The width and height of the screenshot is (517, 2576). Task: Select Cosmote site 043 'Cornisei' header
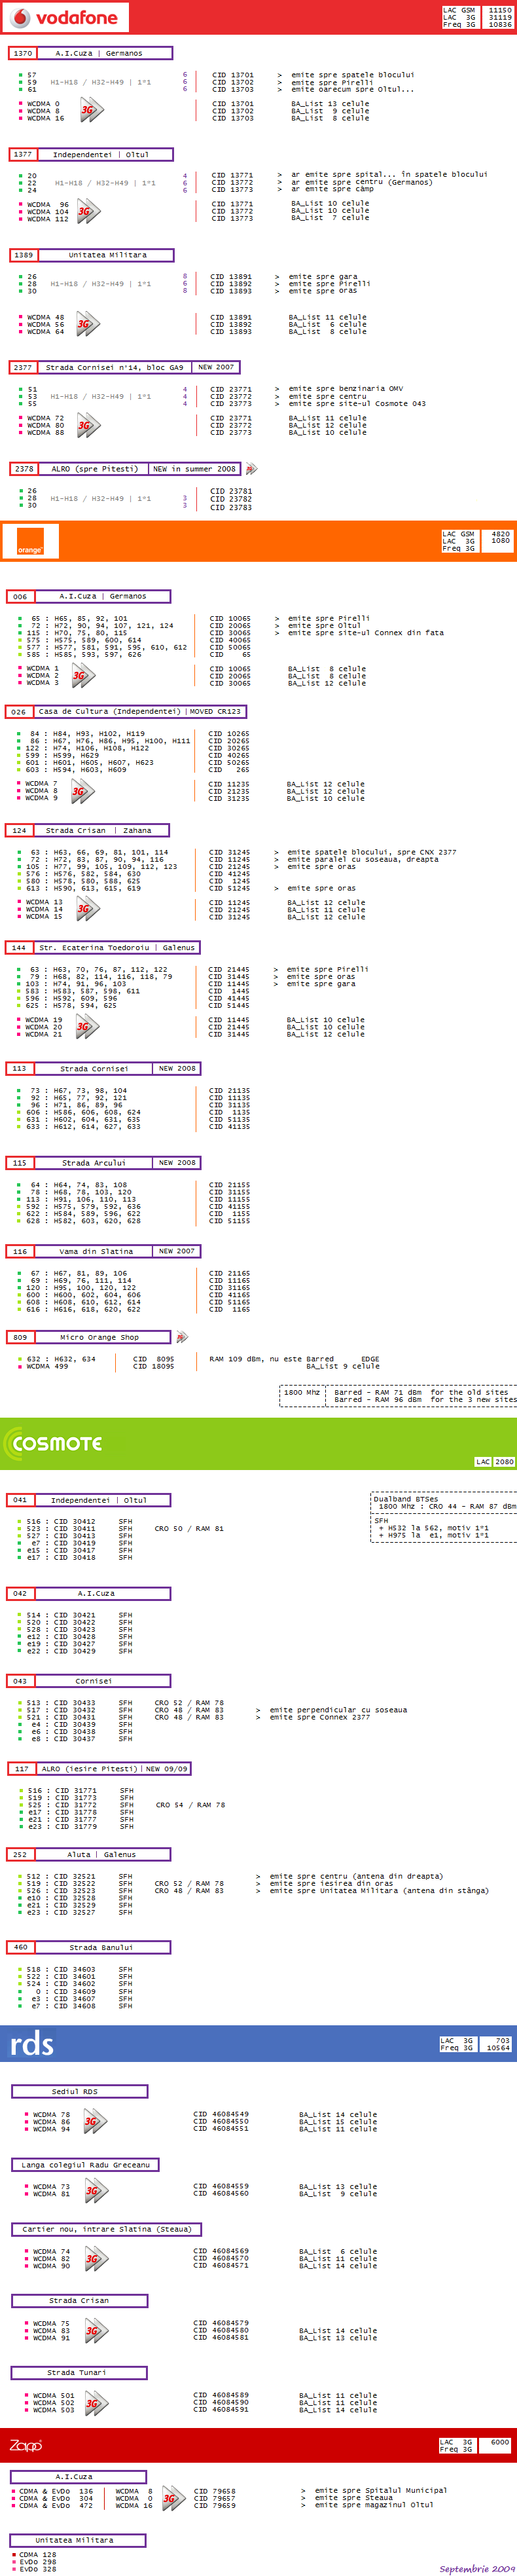coord(103,1681)
